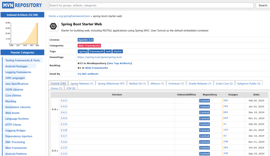Switch to Unvus (1) tab
Image resolution: width=270 pixels, height=156 pixels.
pos(56,88)
